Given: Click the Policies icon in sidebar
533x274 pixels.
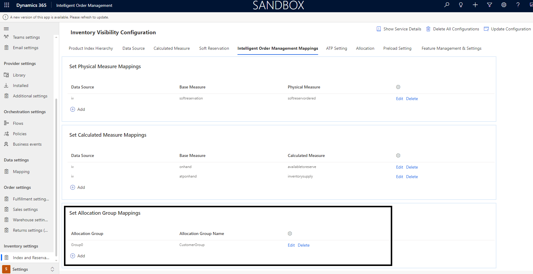Looking at the screenshot, I should point(6,133).
